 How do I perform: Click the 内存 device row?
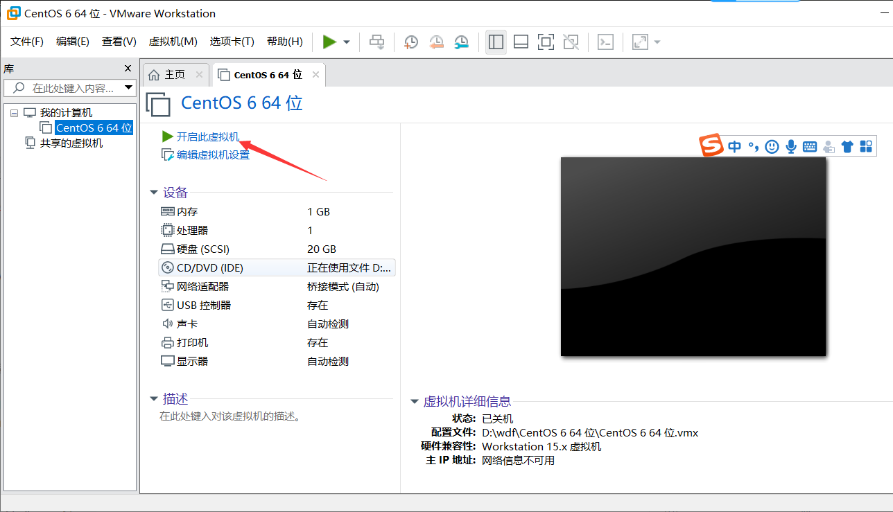pyautogui.click(x=277, y=212)
